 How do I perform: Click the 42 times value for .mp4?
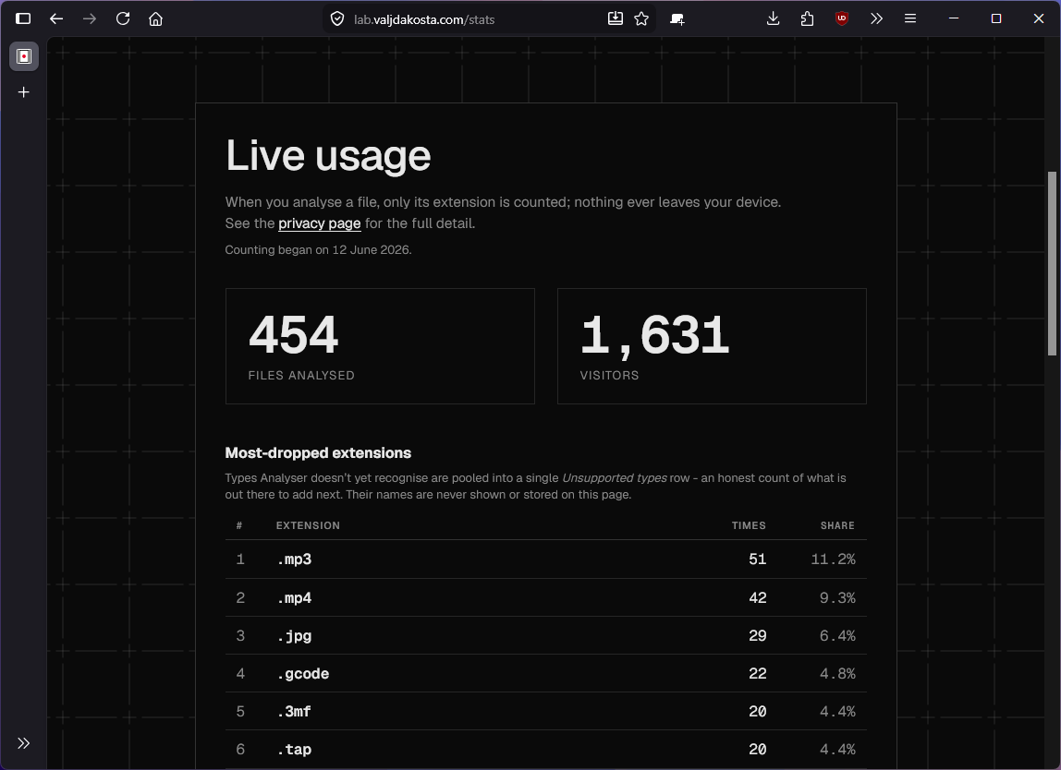pyautogui.click(x=757, y=597)
